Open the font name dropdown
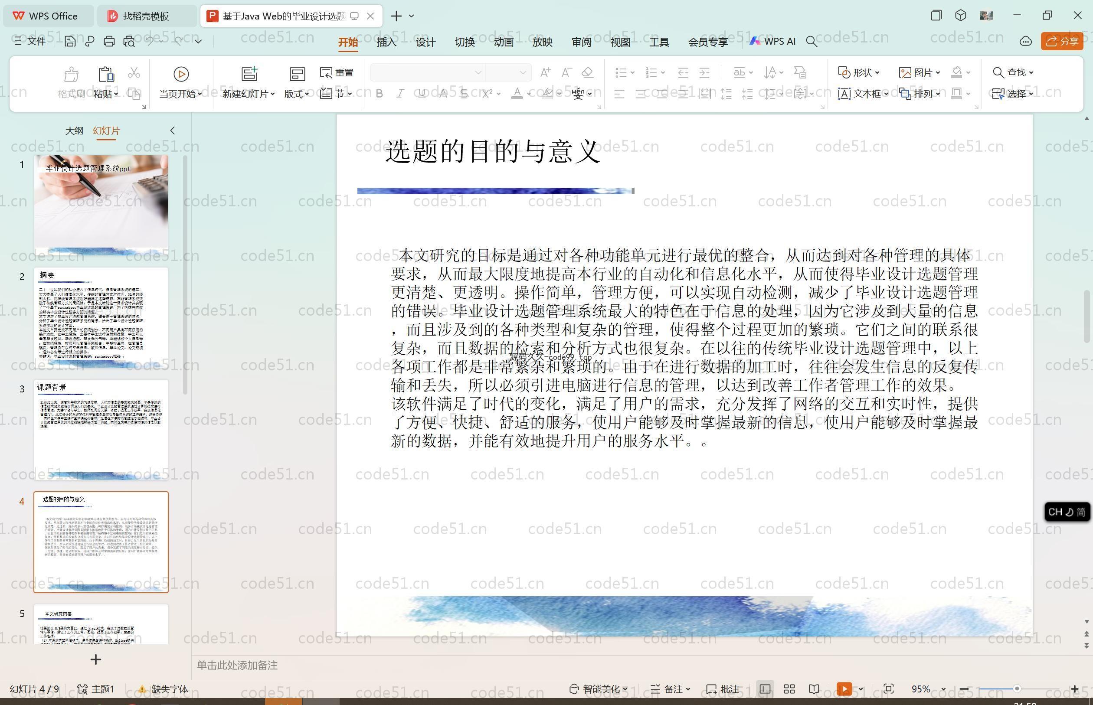 coord(478,72)
